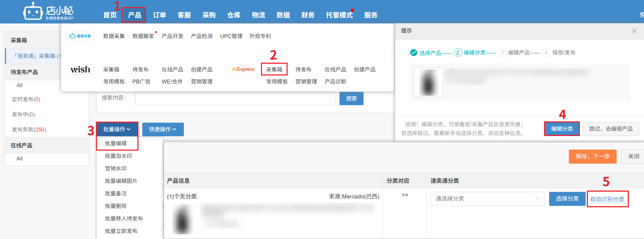Click step 2 编辑分类 circle indicator

[458, 52]
